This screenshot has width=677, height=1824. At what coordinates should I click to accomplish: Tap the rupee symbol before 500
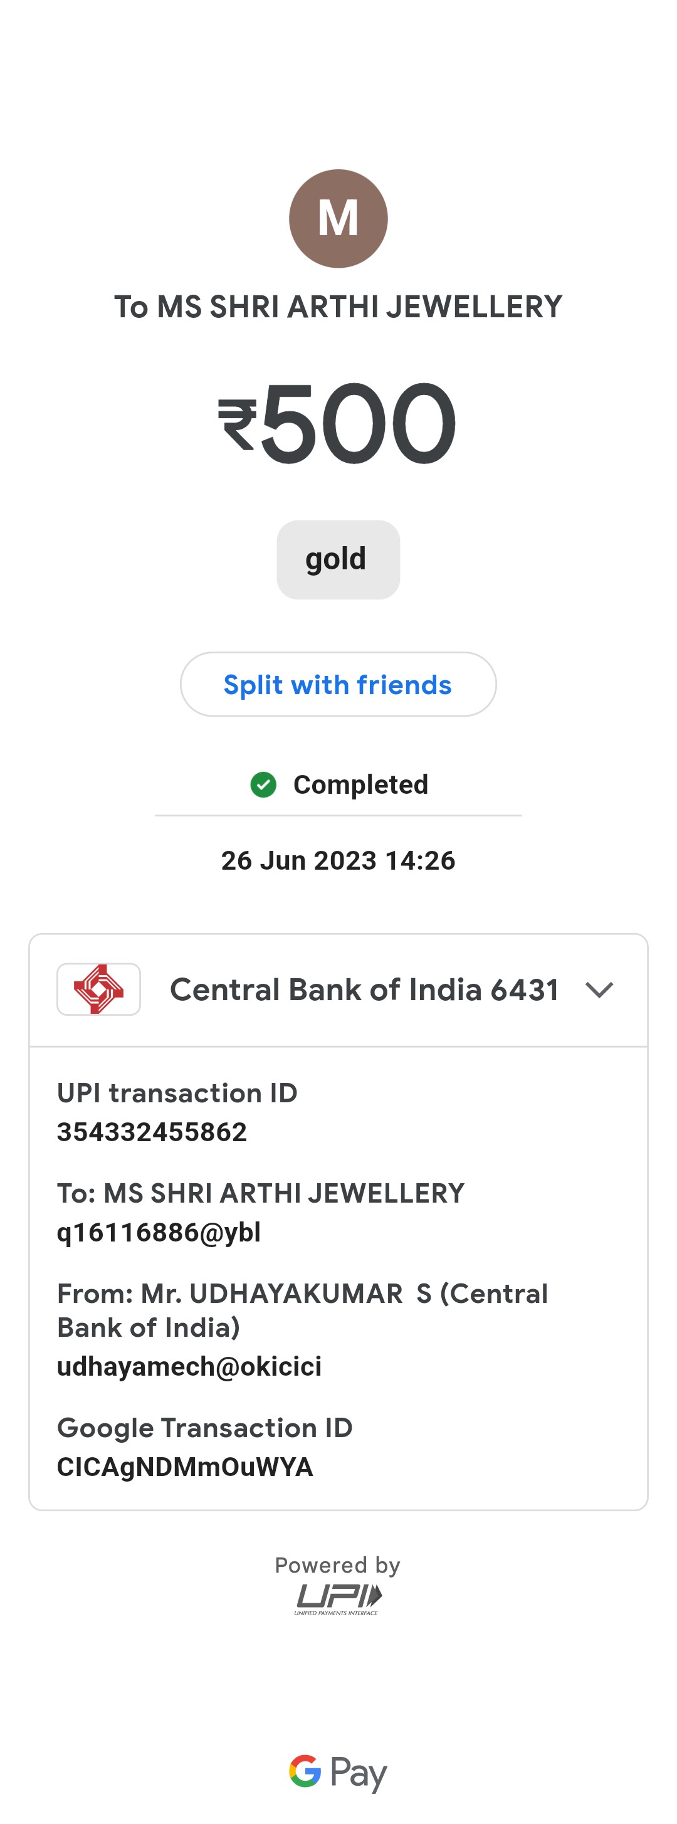[237, 424]
